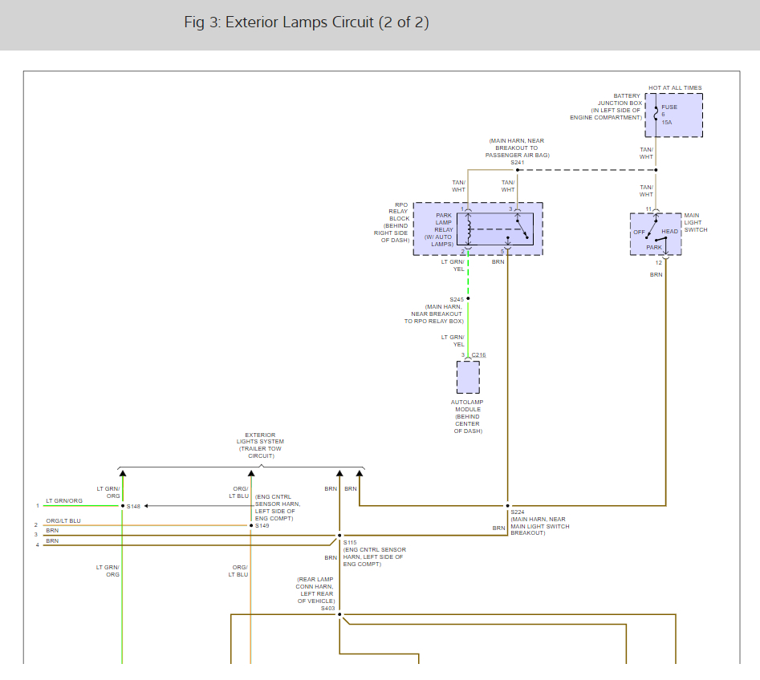Click the S115 splice dot
The height and width of the screenshot is (680, 760).
pyautogui.click(x=339, y=535)
